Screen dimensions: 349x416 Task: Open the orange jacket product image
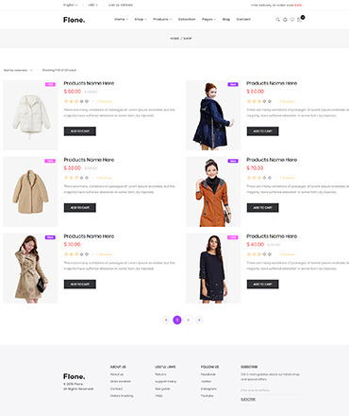point(213,192)
